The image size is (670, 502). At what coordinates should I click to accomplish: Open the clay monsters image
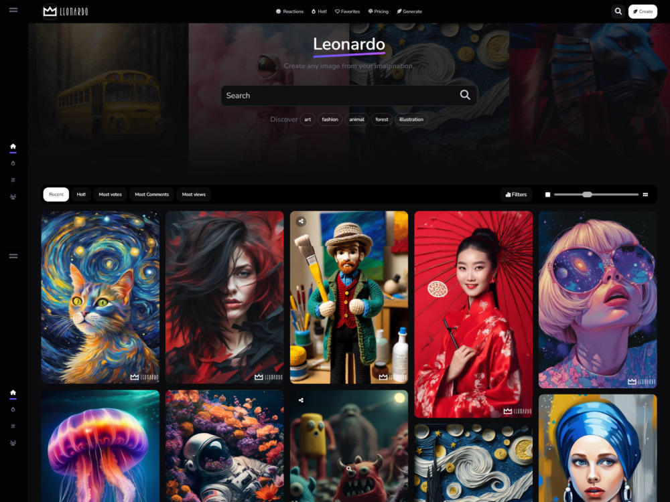tap(348, 446)
